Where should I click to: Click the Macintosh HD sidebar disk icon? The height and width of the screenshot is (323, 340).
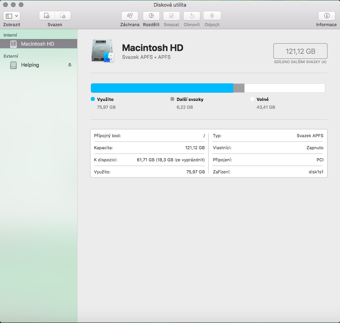[13, 44]
